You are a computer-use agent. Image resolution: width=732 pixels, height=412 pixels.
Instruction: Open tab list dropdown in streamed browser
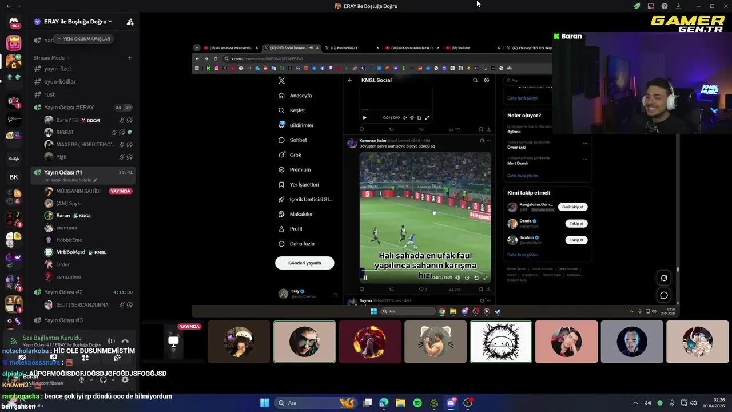[197, 48]
